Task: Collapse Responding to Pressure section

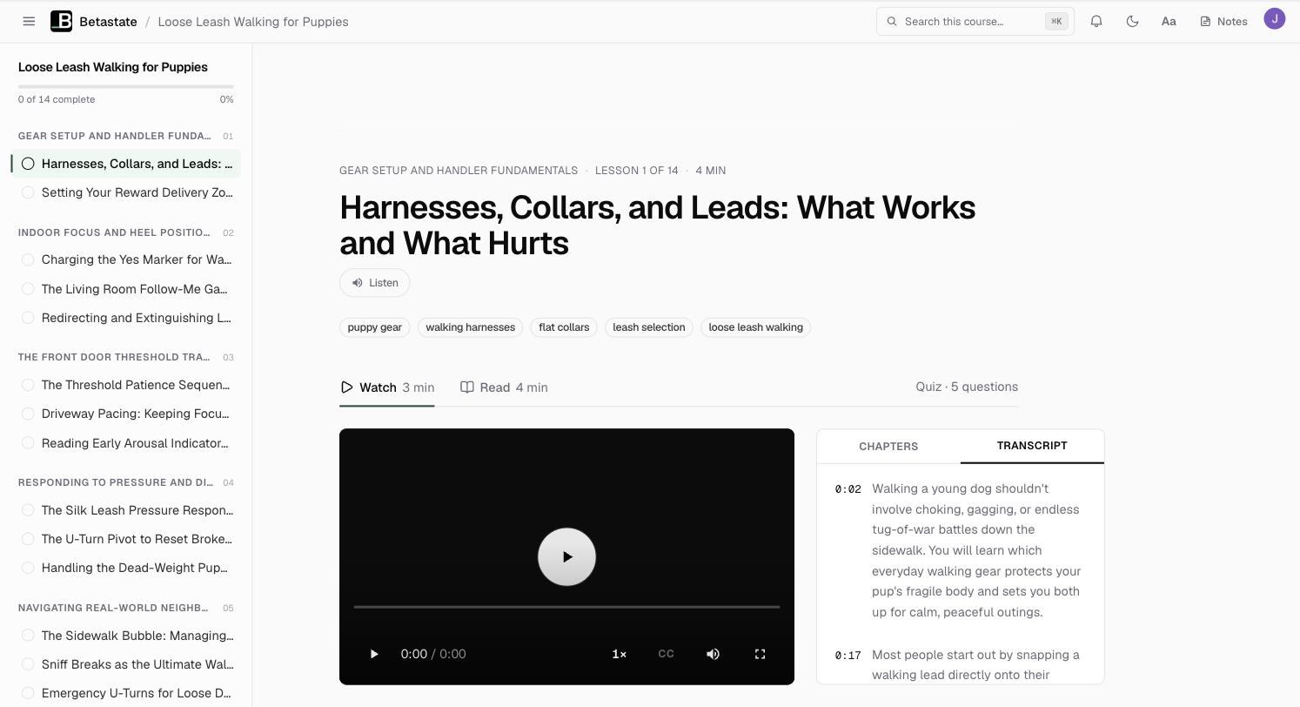Action: pos(125,482)
